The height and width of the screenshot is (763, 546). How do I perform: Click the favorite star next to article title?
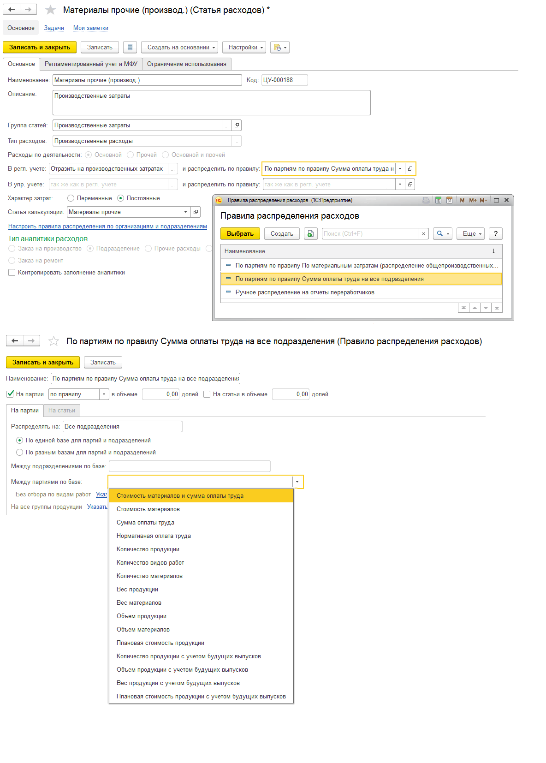click(51, 10)
